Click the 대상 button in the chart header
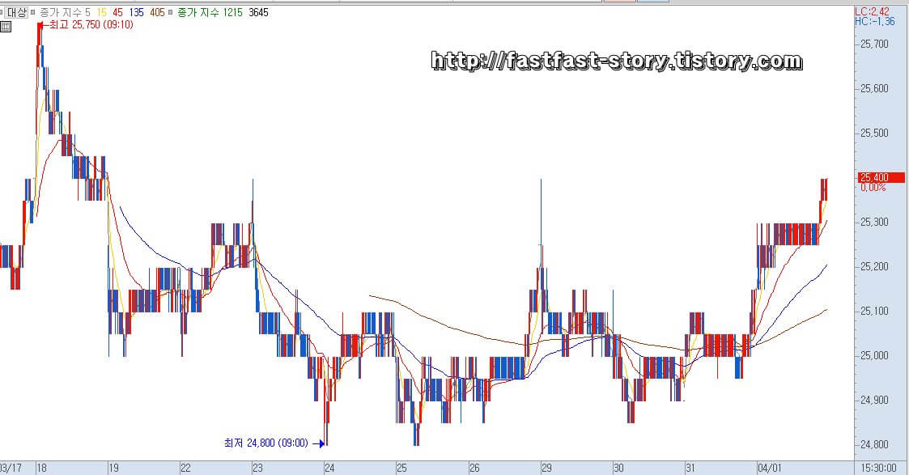Image resolution: width=909 pixels, height=475 pixels. 16,12
